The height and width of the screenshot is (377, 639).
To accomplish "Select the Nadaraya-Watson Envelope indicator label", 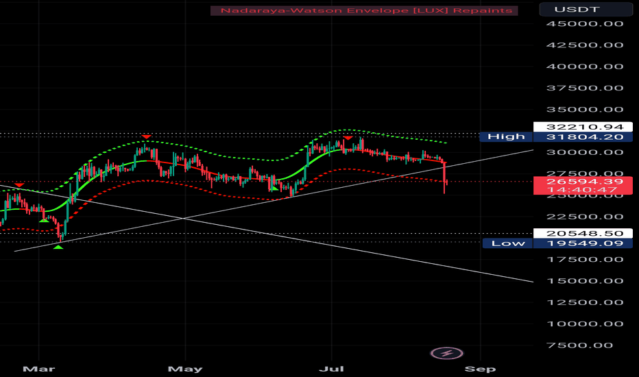I will point(364,10).
